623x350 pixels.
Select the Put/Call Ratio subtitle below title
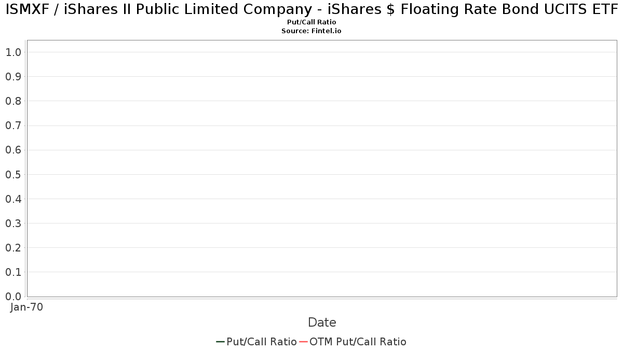pos(311,22)
